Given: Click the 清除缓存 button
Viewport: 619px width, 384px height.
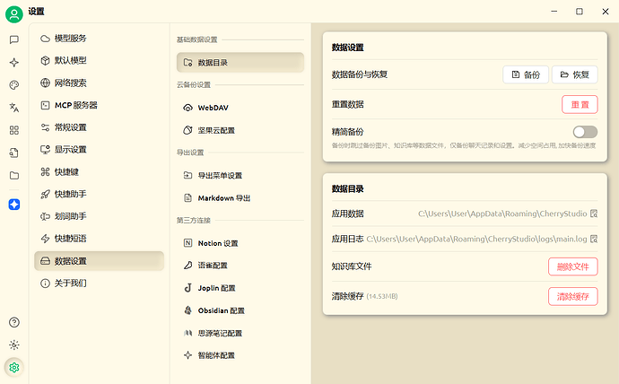Looking at the screenshot, I should [x=573, y=296].
